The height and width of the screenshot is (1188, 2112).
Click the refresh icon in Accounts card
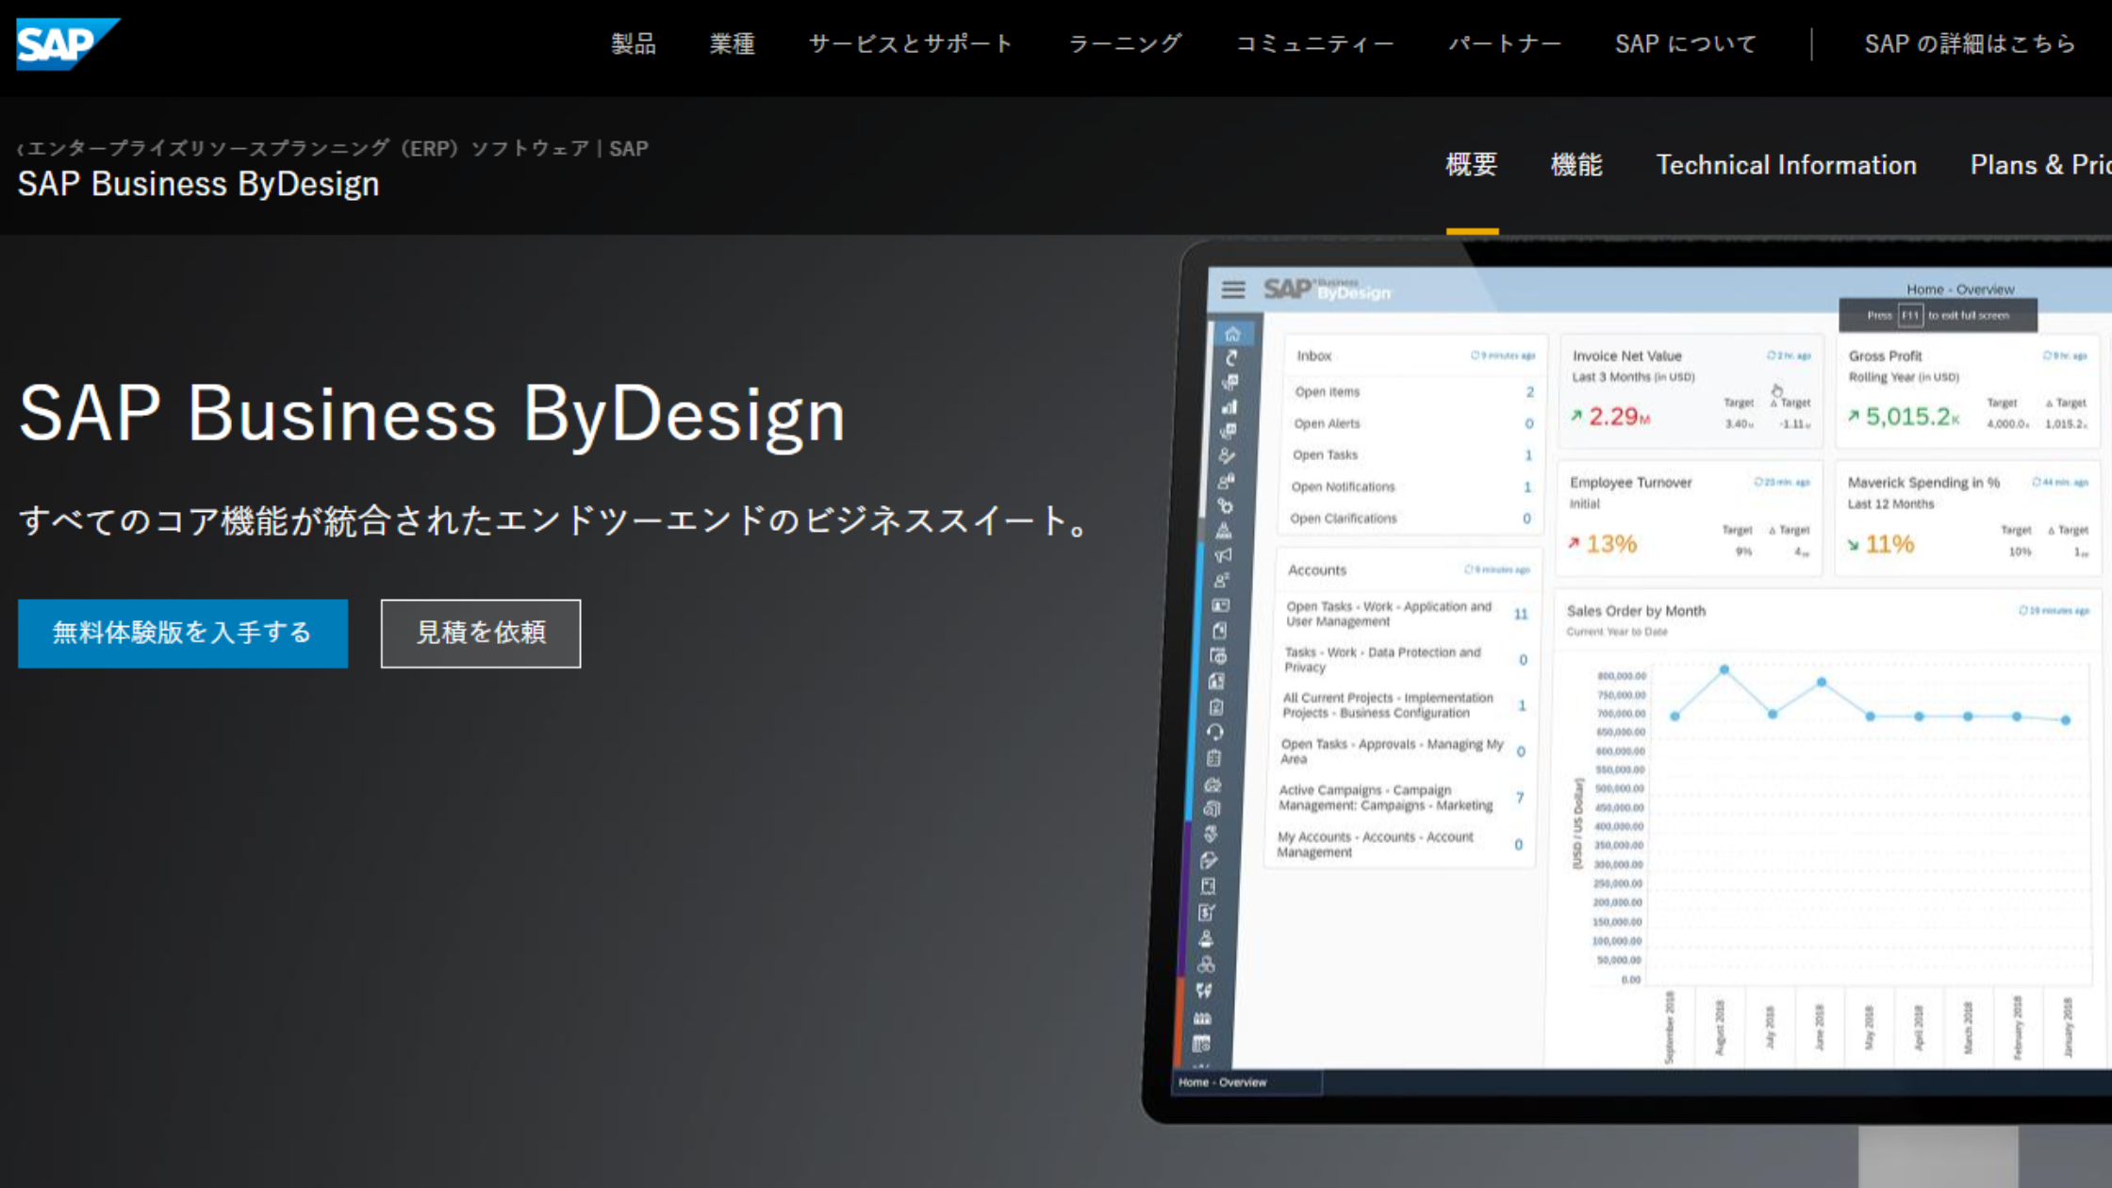coord(1468,569)
